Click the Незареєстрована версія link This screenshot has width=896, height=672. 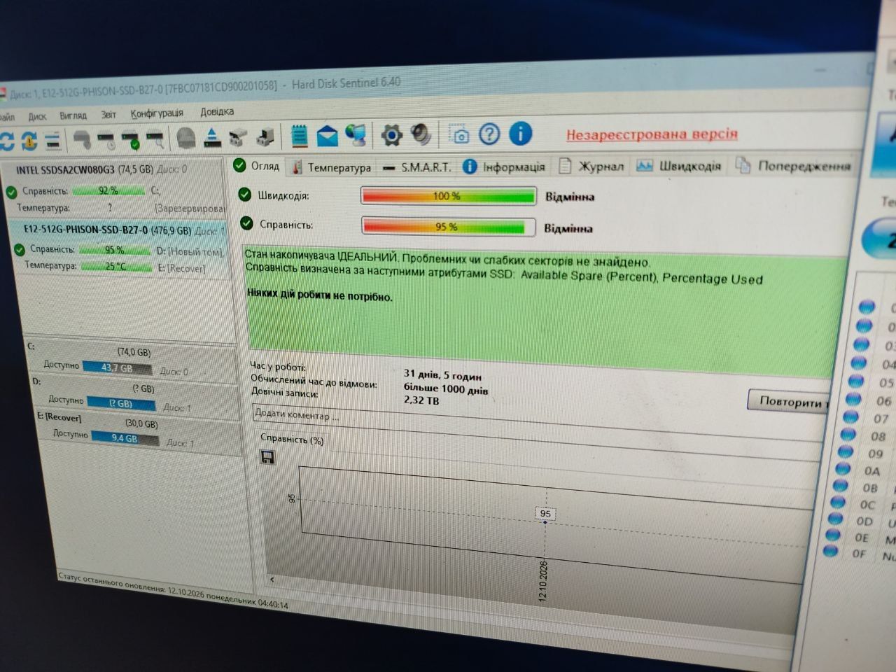652,134
